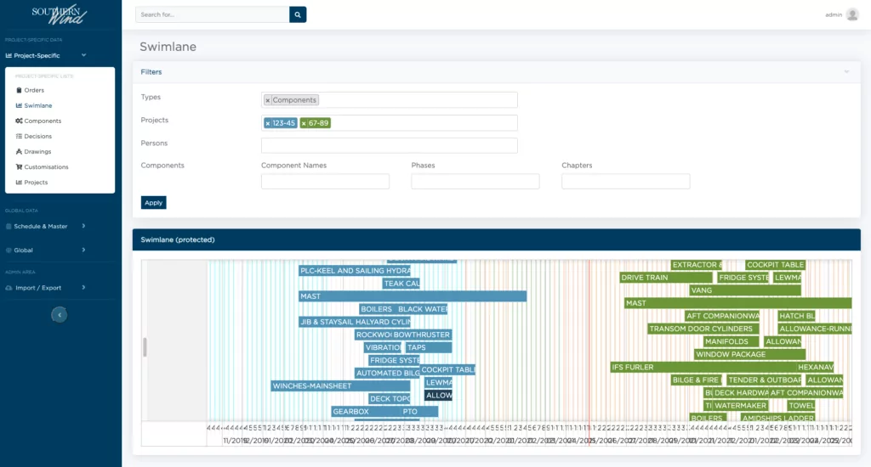Click the blue MAST timeline bar
This screenshot has width=871, height=467.
413,296
